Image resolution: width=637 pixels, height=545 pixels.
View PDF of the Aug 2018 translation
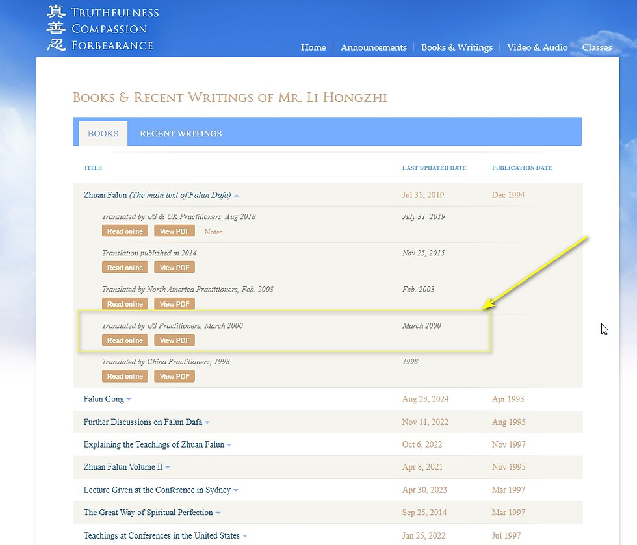(175, 231)
